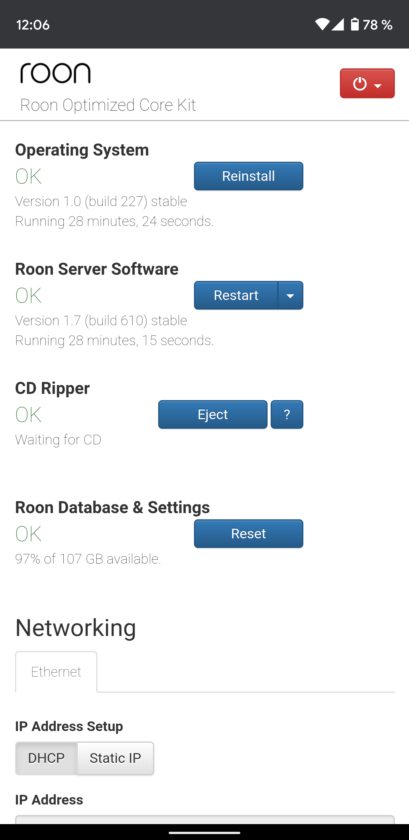Tap the Android home gesture bar
409x840 pixels.
pyautogui.click(x=205, y=833)
